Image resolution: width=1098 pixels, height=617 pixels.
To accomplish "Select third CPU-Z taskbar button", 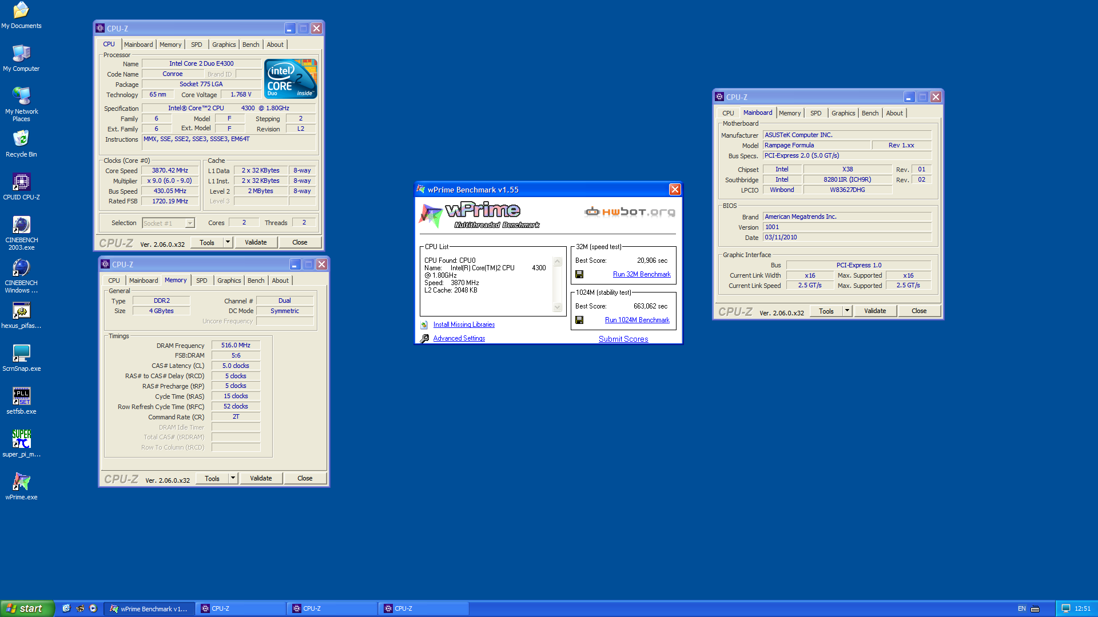I will tap(423, 608).
